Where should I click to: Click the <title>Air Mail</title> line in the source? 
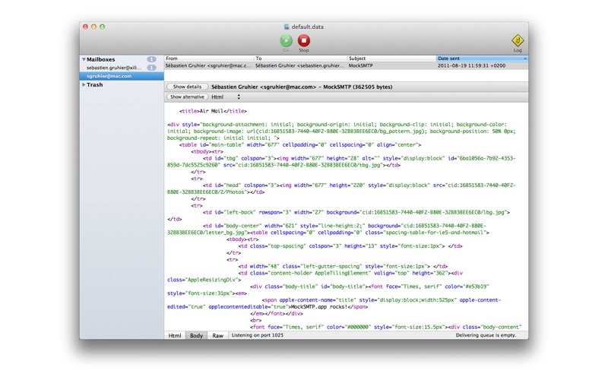pyautogui.click(x=213, y=111)
